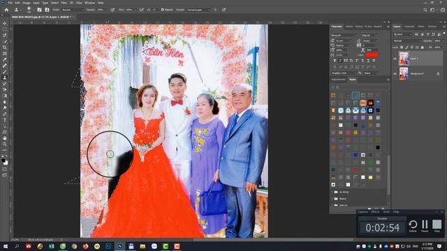This screenshot has height=251, width=447.
Task: Select the Hand tool
Action: tap(5, 138)
